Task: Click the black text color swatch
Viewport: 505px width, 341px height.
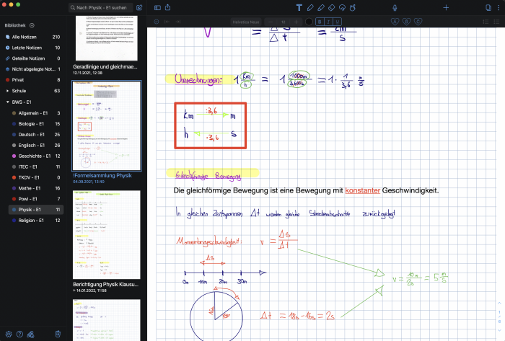Action: click(x=309, y=22)
